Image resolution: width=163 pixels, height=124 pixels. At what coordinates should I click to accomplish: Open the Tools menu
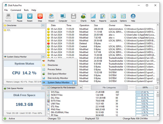click(x=26, y=10)
